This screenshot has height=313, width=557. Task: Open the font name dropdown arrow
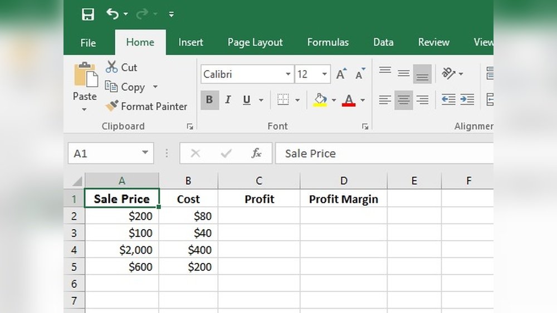click(x=288, y=74)
